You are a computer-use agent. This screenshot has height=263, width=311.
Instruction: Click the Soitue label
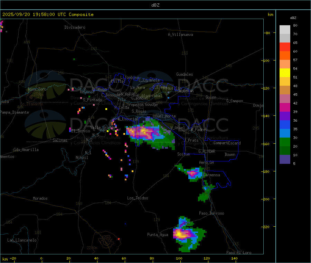[183, 154]
